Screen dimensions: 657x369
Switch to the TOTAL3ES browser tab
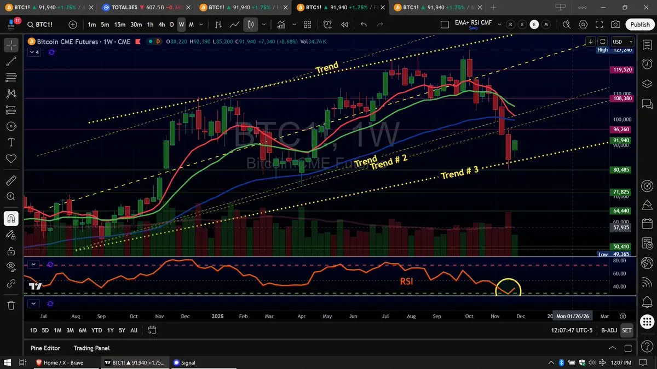(147, 8)
